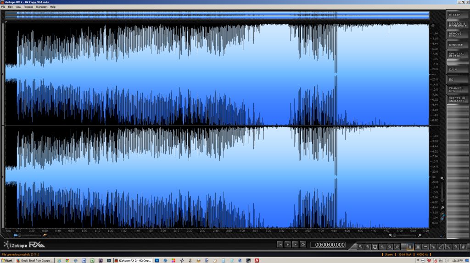This screenshot has height=263, width=470.
Task: Click the Play Selection transport button
Action: tap(295, 245)
